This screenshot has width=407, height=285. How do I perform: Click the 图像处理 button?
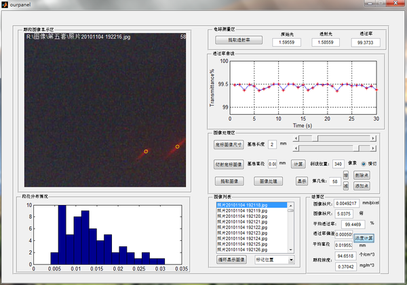(x=269, y=181)
